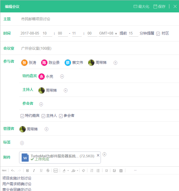The height and width of the screenshot is (191, 179).
Task: Insert an image into the editor
Action: click(114, 171)
